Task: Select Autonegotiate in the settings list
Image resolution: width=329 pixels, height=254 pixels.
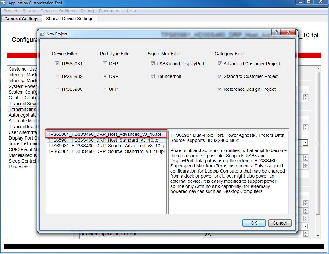Action: [23, 115]
